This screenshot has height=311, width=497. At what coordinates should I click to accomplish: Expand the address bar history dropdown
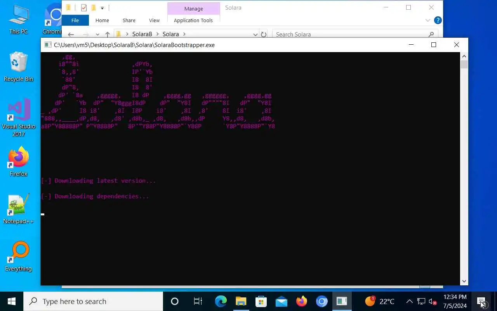point(255,34)
